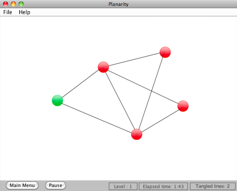Select the bottom red node
The height and width of the screenshot is (191, 237).
pyautogui.click(x=137, y=134)
